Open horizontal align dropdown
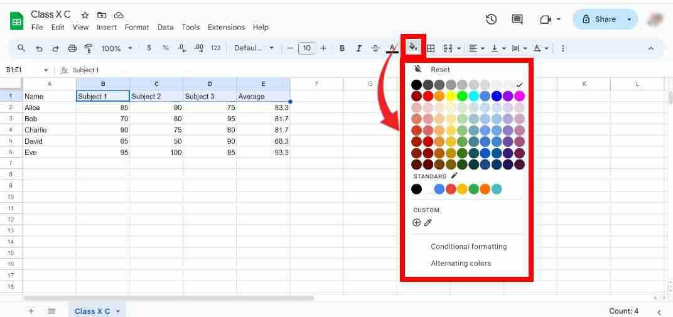 coord(476,48)
